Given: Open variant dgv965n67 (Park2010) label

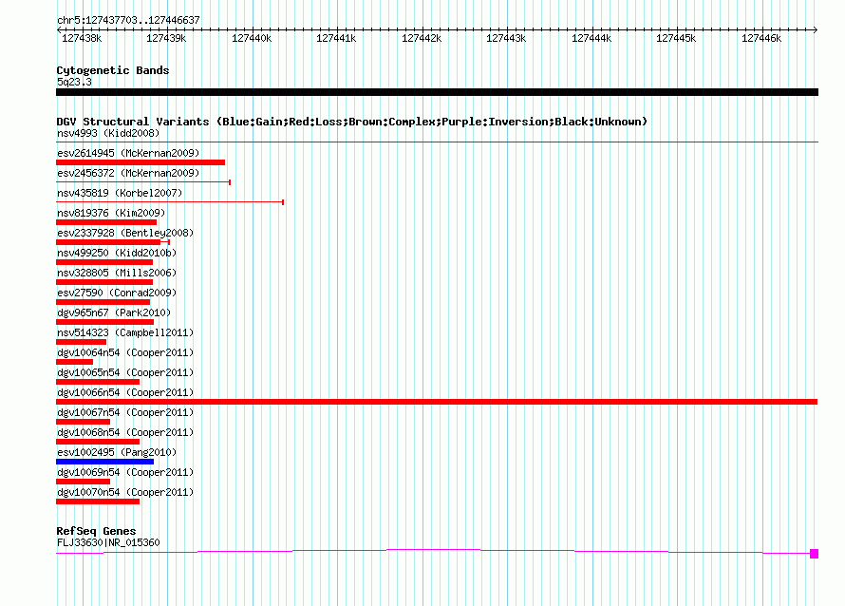Looking at the screenshot, I should 114,312.
